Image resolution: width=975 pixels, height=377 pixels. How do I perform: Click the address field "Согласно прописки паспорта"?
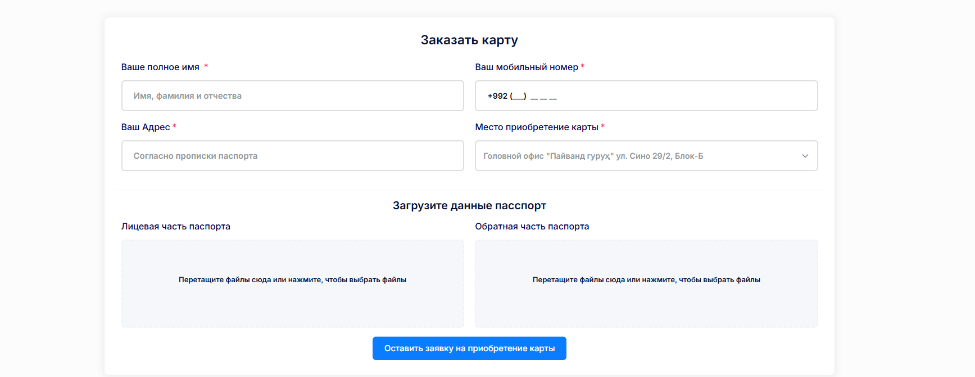[292, 156]
